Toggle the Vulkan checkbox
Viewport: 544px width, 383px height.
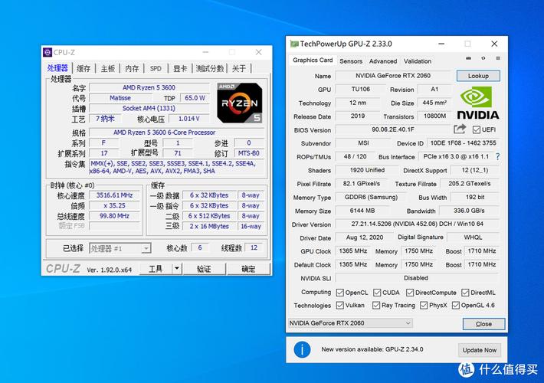pyautogui.click(x=340, y=306)
